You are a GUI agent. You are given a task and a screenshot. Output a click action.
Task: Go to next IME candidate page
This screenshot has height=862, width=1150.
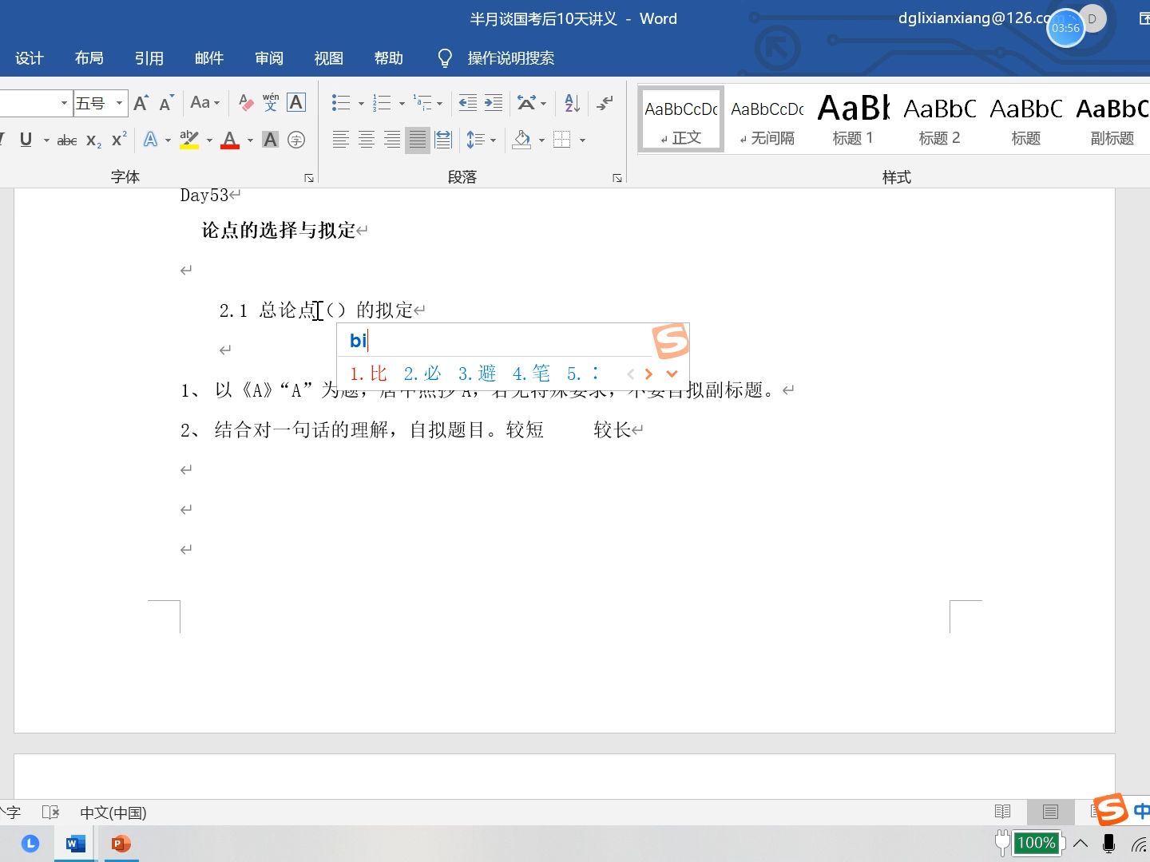coord(648,374)
